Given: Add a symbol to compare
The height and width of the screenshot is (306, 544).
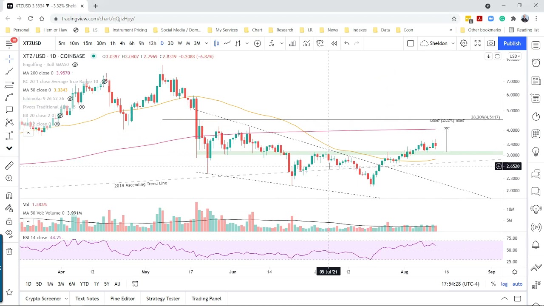Looking at the screenshot, I should click(x=257, y=43).
